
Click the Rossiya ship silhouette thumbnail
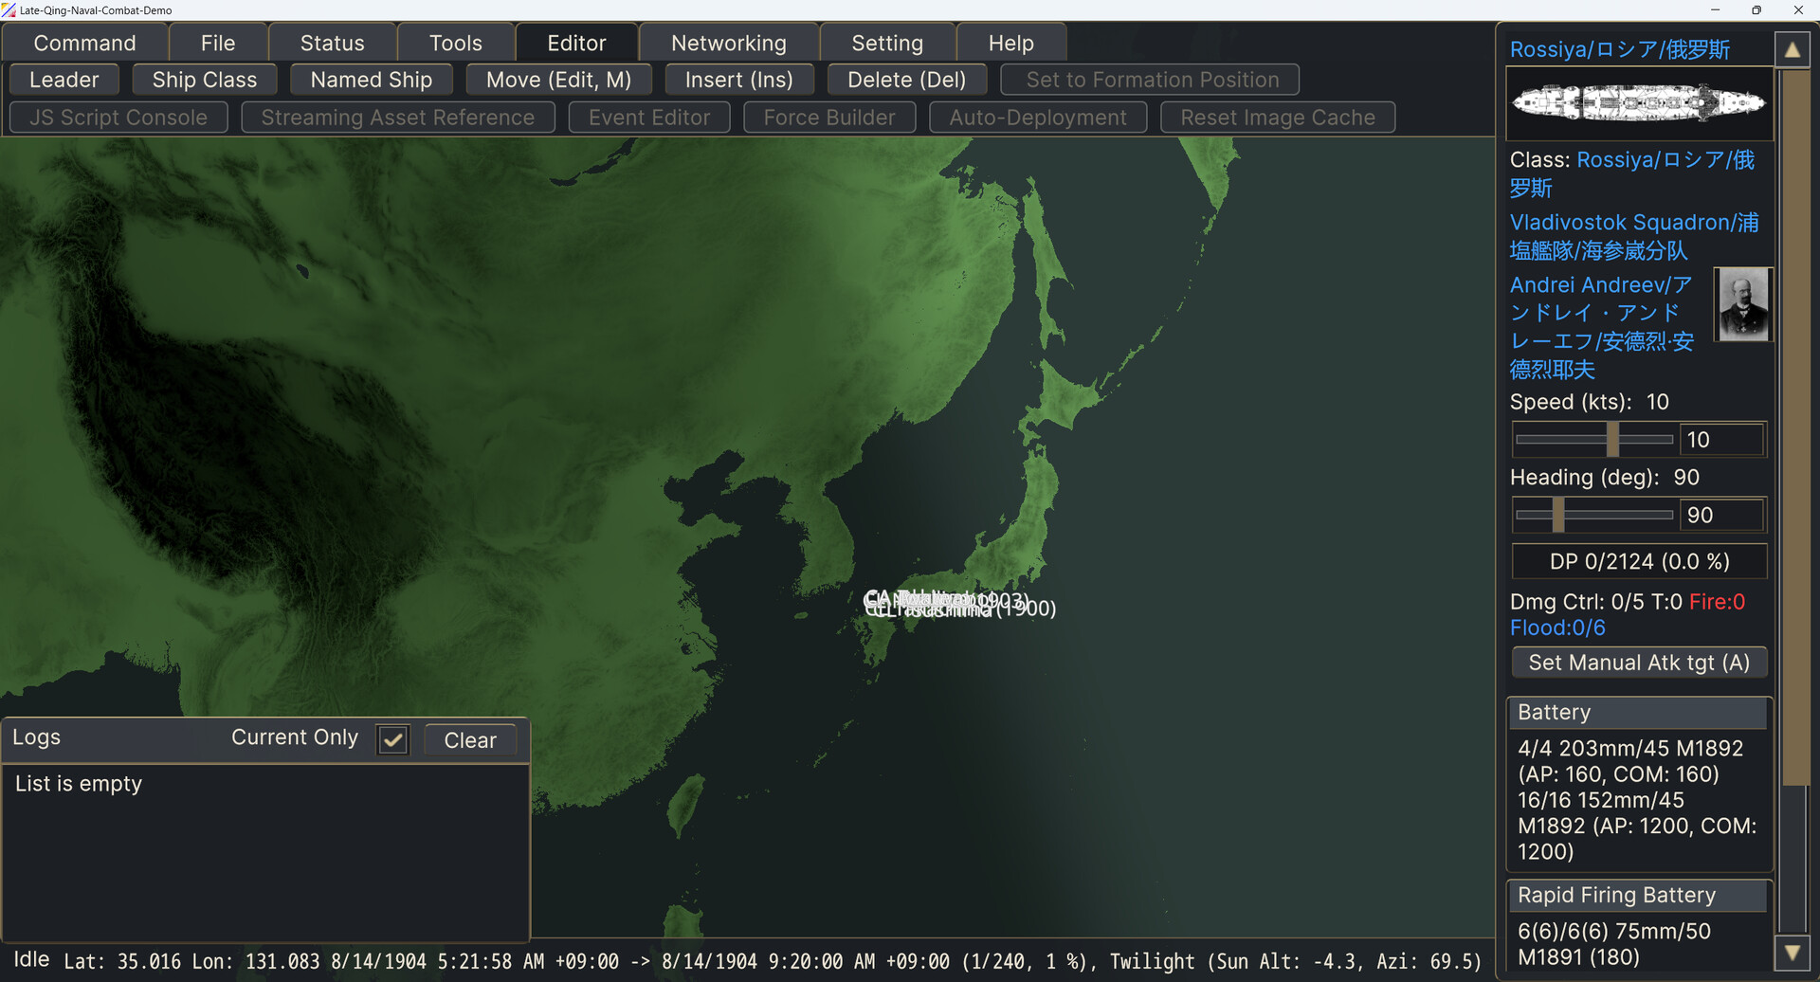coord(1637,103)
